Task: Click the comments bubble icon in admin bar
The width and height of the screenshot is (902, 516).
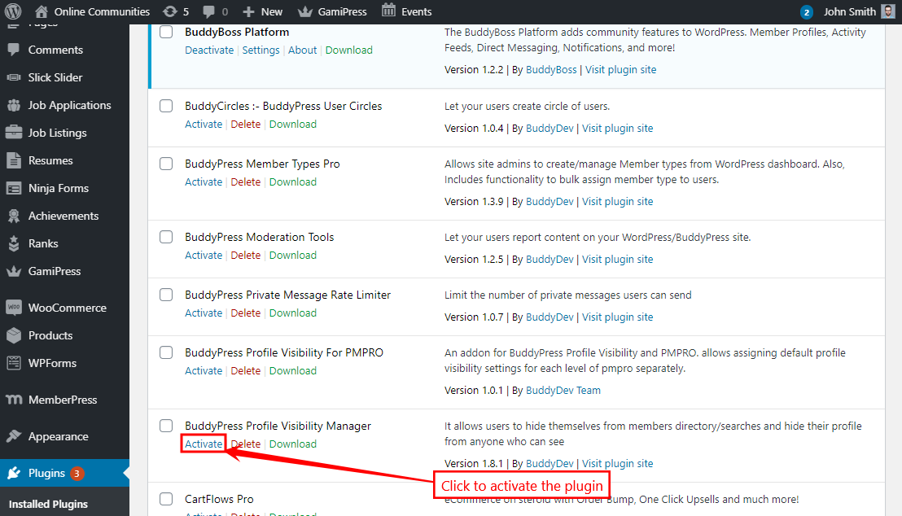Action: pyautogui.click(x=207, y=11)
